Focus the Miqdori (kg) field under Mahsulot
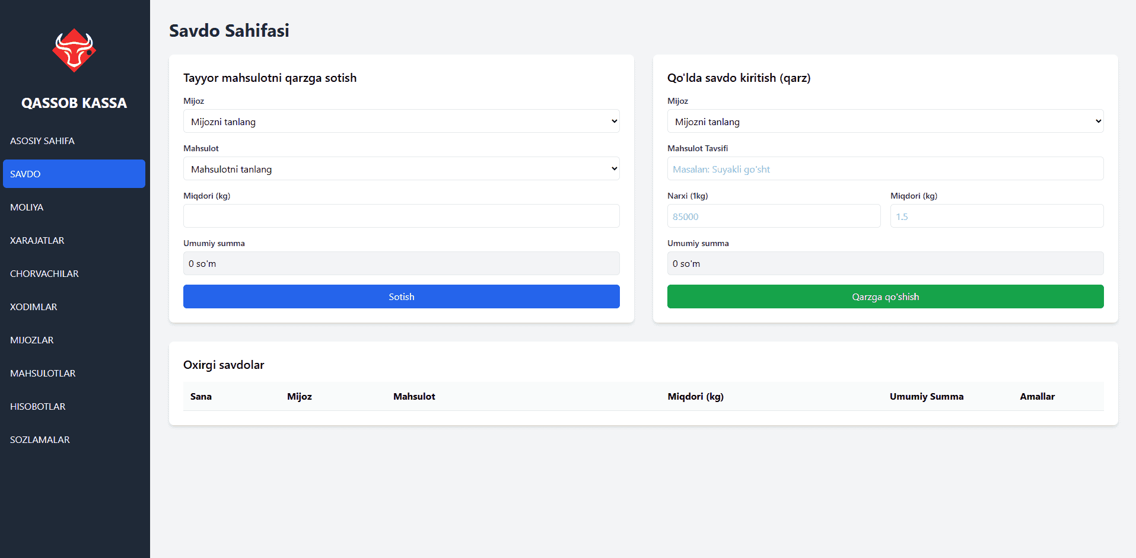Viewport: 1136px width, 558px height. click(x=401, y=216)
